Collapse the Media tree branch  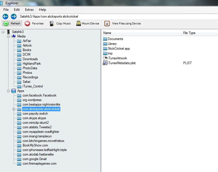tap(9, 36)
